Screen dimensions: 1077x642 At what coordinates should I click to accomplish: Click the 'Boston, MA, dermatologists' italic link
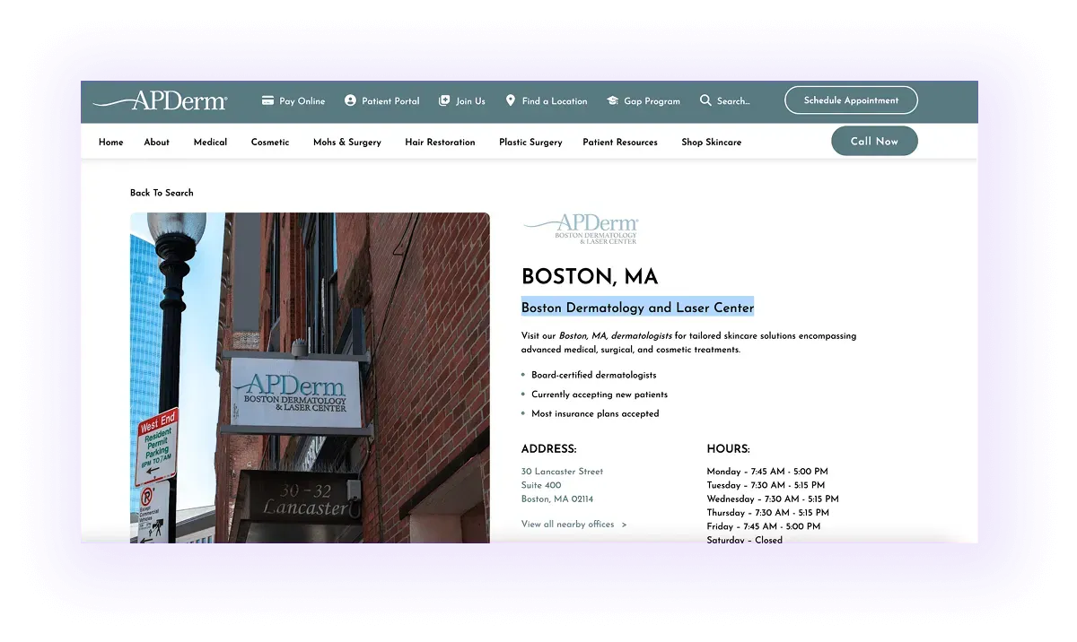pyautogui.click(x=616, y=336)
